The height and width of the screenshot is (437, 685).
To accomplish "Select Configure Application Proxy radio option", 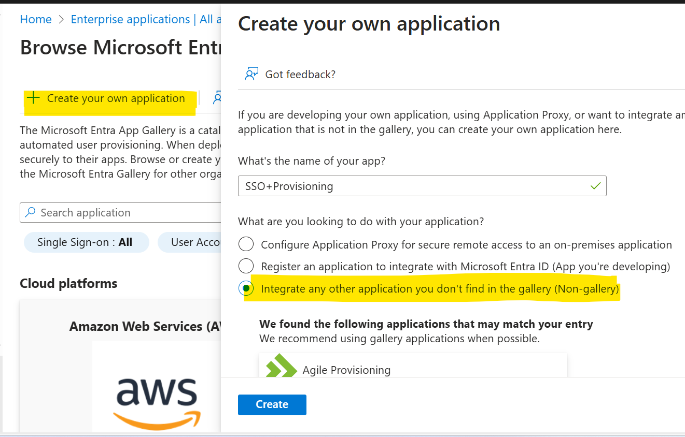I will tap(246, 244).
